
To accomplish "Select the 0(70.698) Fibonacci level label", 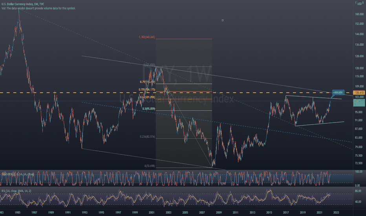I will point(150,166).
